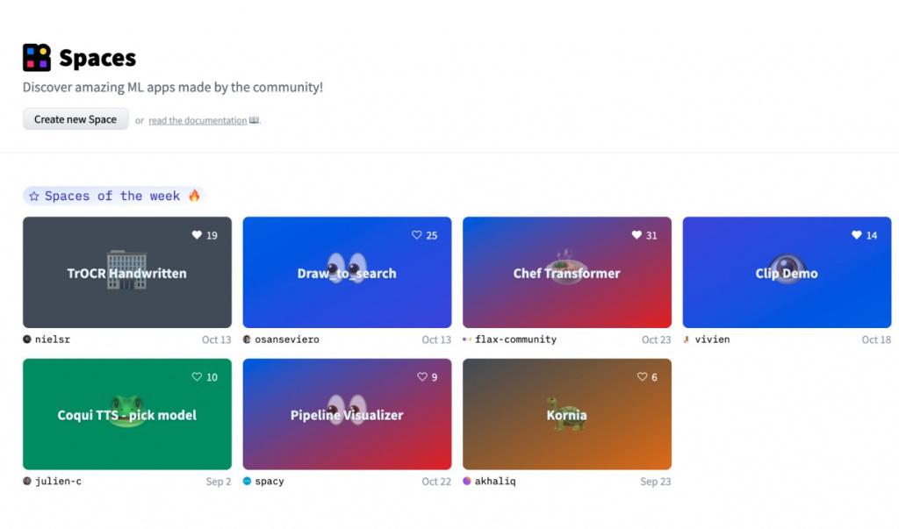Open the Draw_to_search space card
The width and height of the screenshot is (899, 529).
[x=347, y=273]
